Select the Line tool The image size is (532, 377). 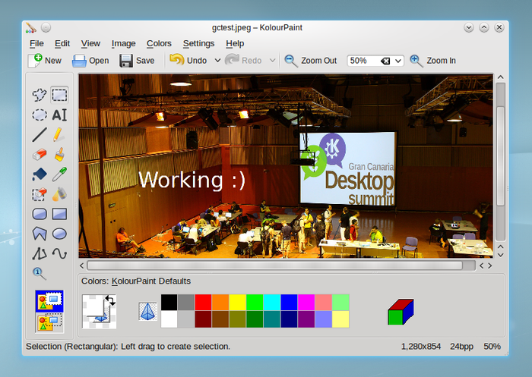(x=40, y=134)
